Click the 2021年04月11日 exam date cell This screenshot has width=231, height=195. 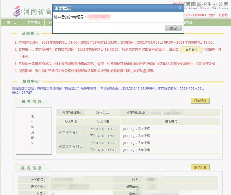click(x=70, y=146)
